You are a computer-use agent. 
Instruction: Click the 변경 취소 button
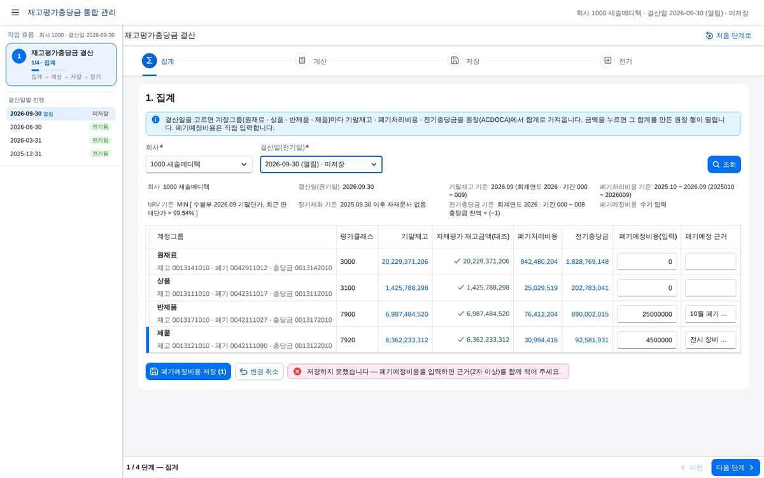[x=259, y=372]
